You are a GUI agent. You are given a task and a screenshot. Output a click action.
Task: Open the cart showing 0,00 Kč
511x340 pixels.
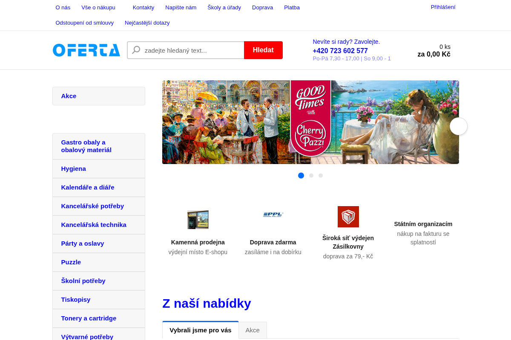(x=434, y=51)
